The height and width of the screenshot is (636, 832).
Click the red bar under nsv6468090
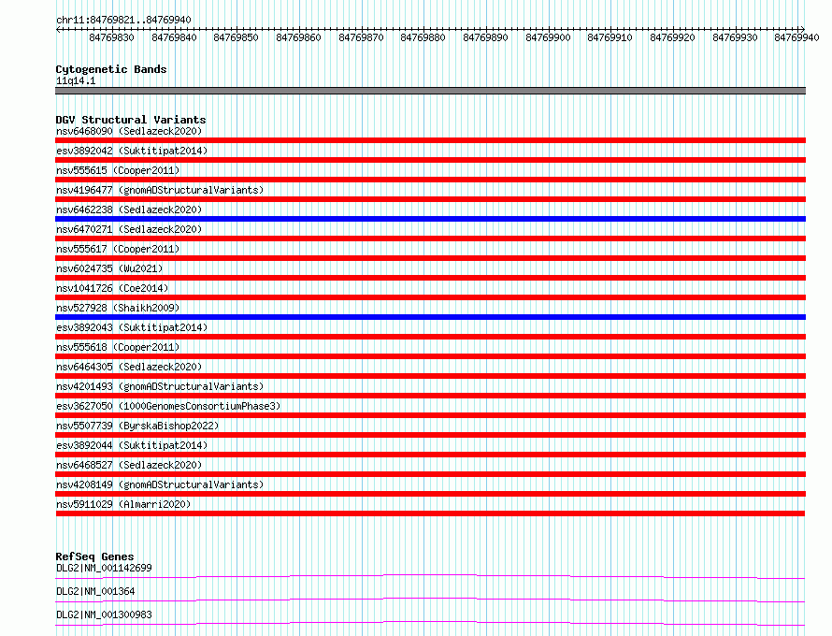(x=430, y=140)
